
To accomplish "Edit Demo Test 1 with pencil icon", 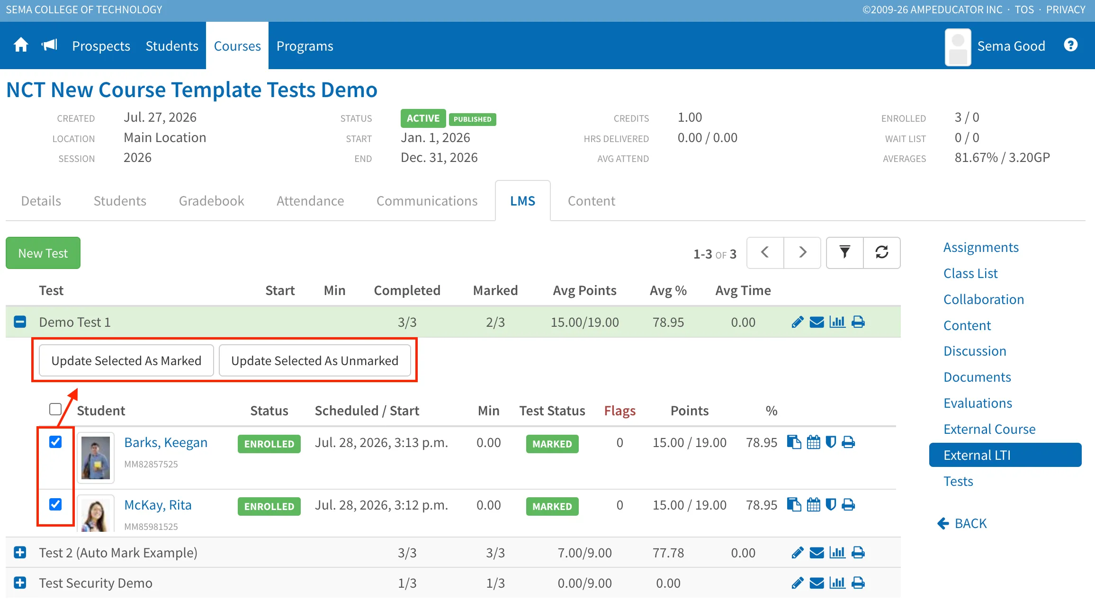I will (798, 322).
